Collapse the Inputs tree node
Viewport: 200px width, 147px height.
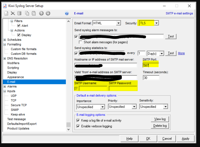[x=5, y=91]
